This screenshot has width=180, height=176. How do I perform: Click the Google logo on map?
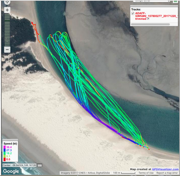tap(11, 171)
